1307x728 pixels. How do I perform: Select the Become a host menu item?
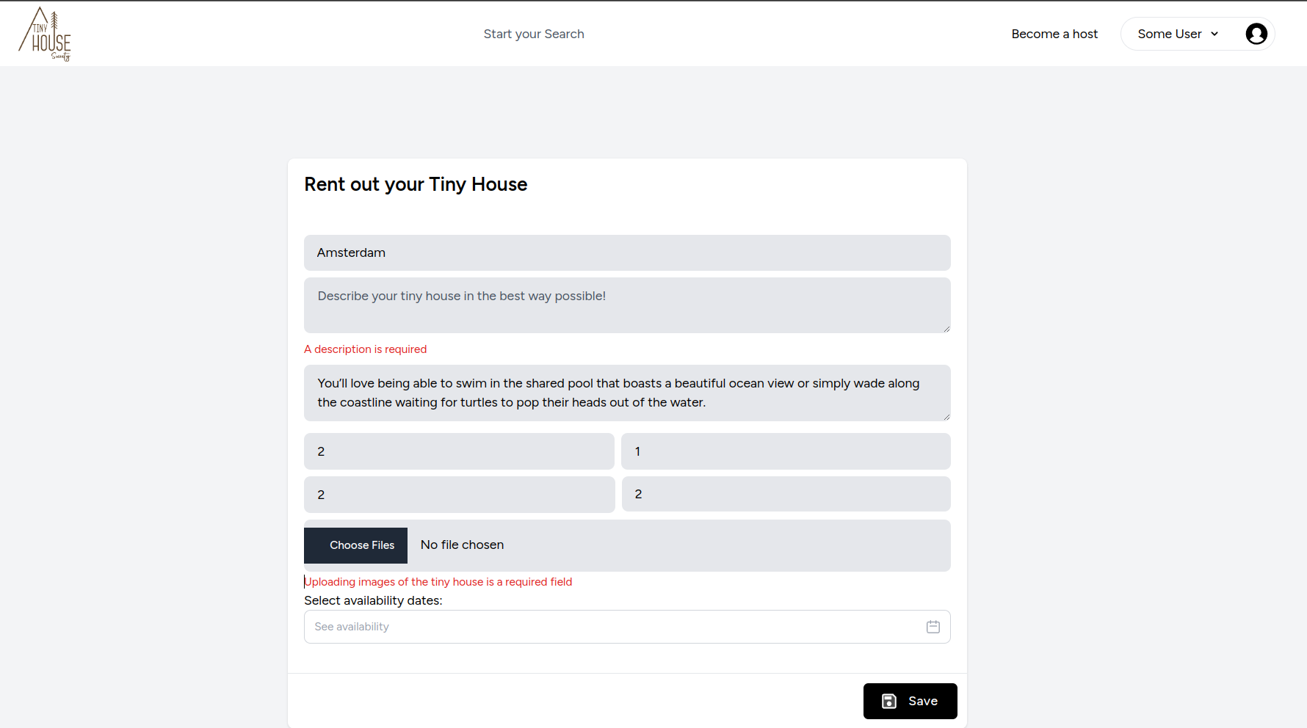[1054, 34]
